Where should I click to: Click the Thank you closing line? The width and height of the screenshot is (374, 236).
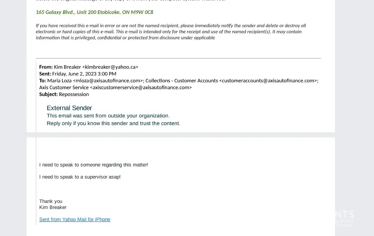pyautogui.click(x=51, y=201)
